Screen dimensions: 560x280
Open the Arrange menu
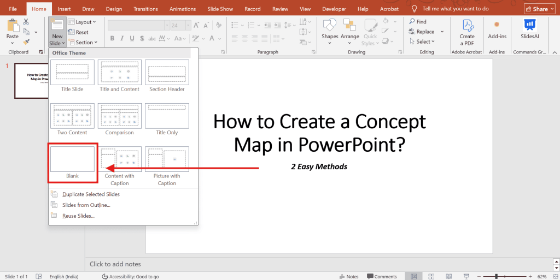(x=349, y=32)
